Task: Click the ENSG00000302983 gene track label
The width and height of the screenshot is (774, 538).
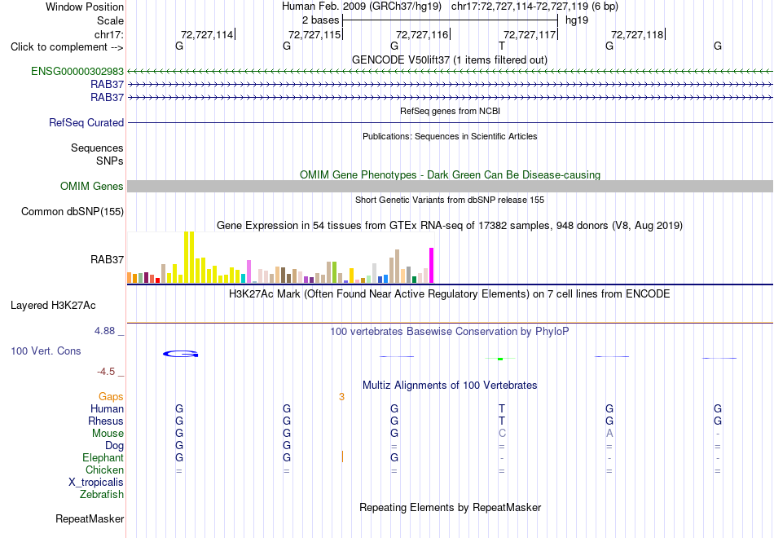Action: (x=77, y=71)
